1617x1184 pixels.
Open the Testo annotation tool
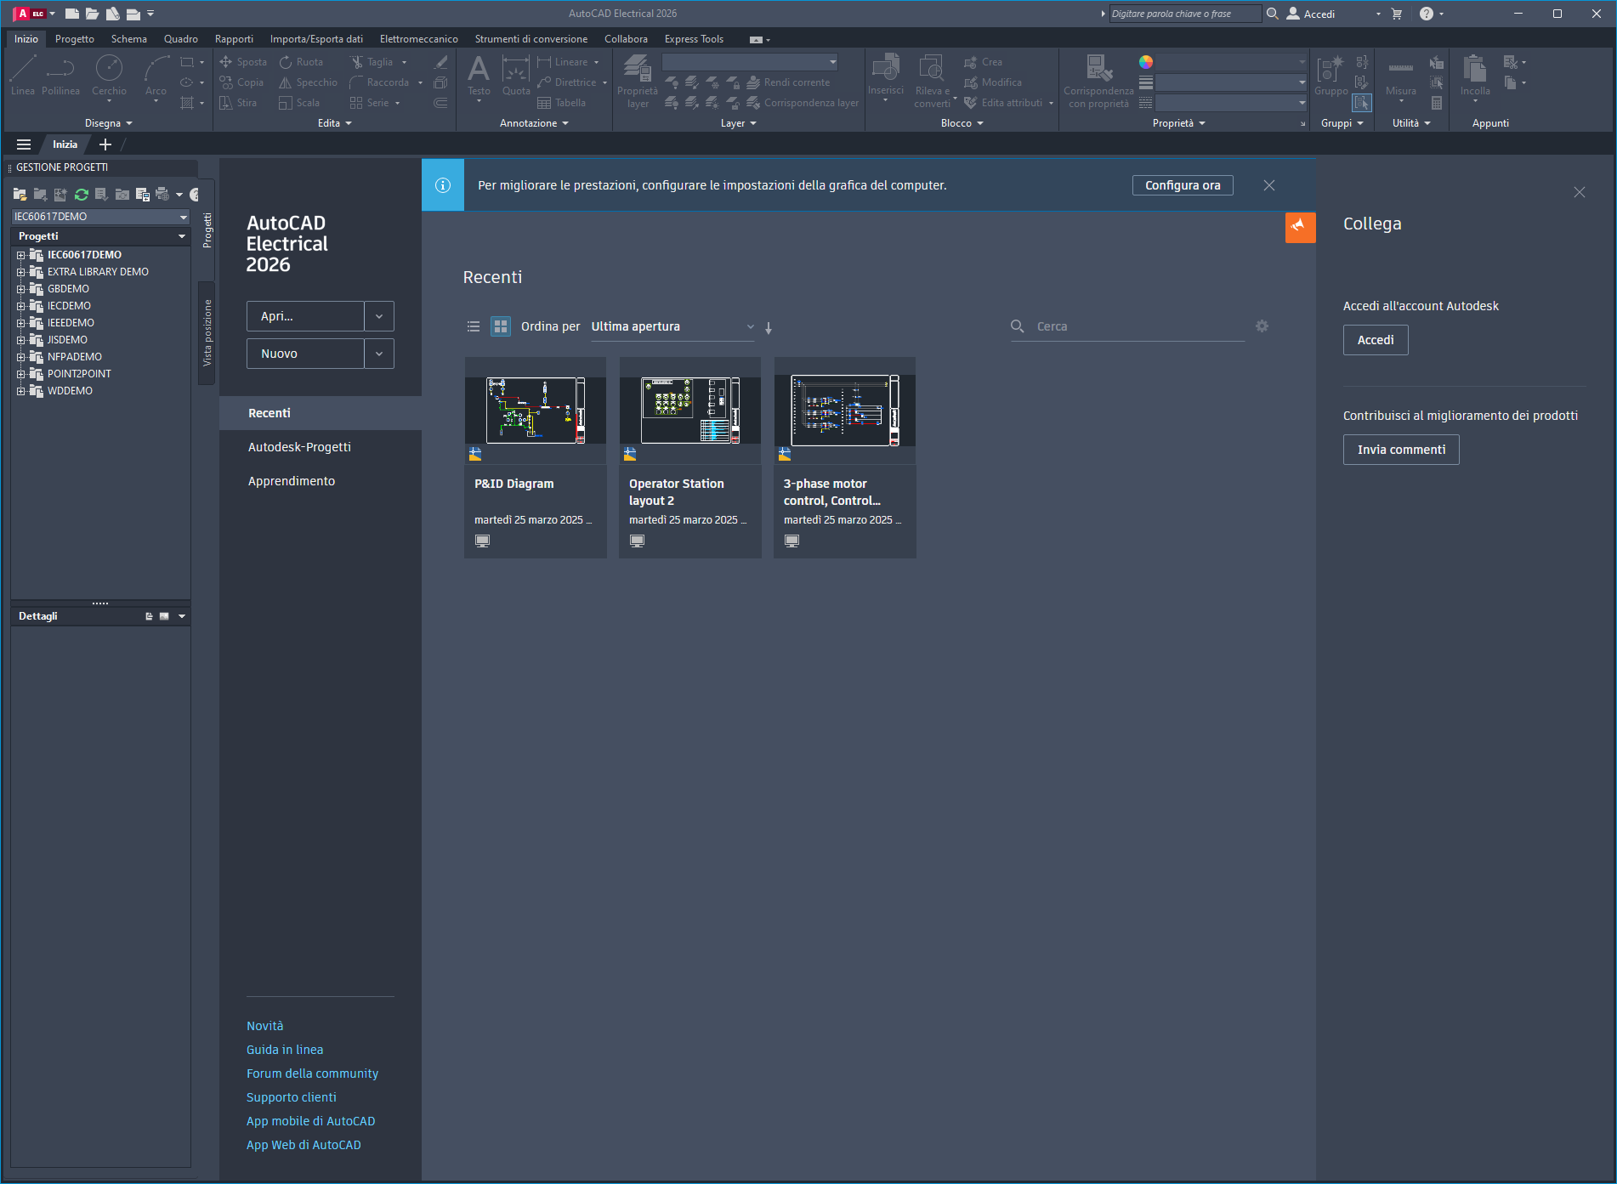tap(479, 76)
